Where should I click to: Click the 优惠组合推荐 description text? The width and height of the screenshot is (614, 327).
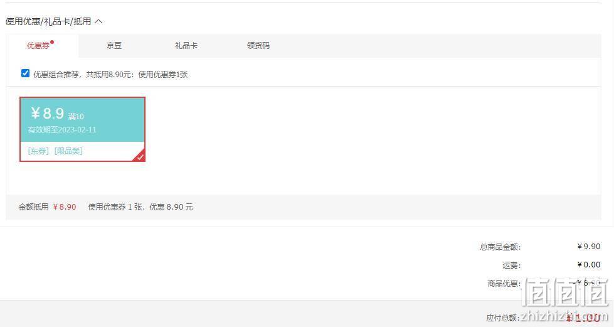point(110,75)
